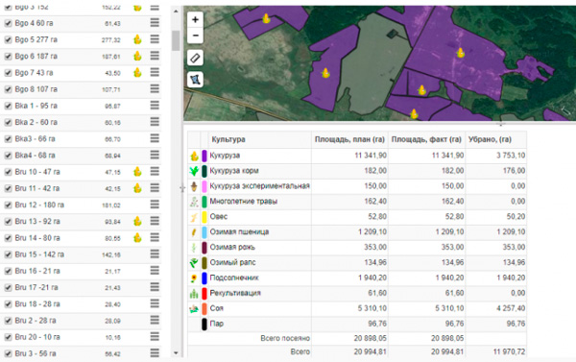Sort by Убрано, (га) column header
The width and height of the screenshot is (576, 362).
496,139
